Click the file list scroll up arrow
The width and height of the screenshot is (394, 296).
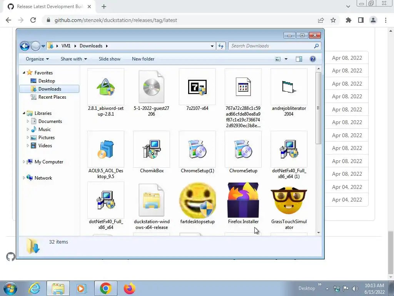click(x=318, y=69)
